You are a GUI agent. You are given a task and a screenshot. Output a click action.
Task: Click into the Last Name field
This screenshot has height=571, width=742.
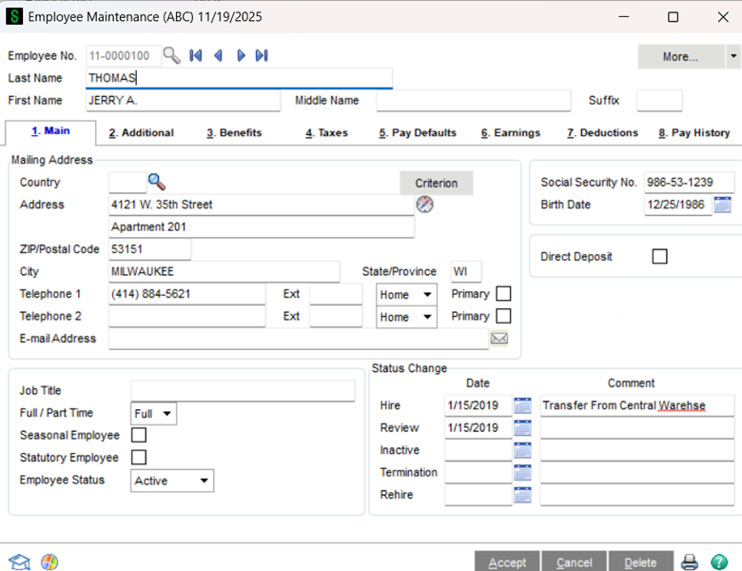239,78
